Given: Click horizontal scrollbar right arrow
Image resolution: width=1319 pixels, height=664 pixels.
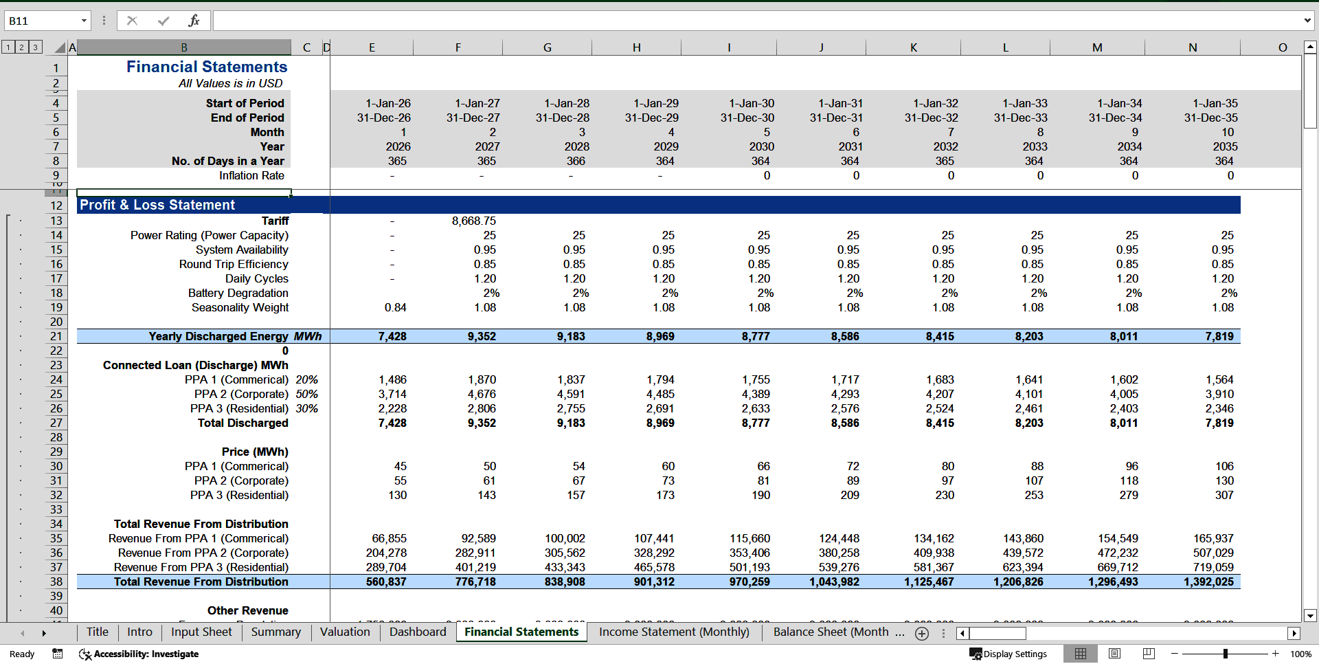Looking at the screenshot, I should (1294, 634).
